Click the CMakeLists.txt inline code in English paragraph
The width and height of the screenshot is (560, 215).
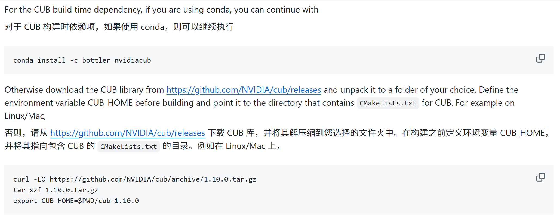click(x=387, y=103)
